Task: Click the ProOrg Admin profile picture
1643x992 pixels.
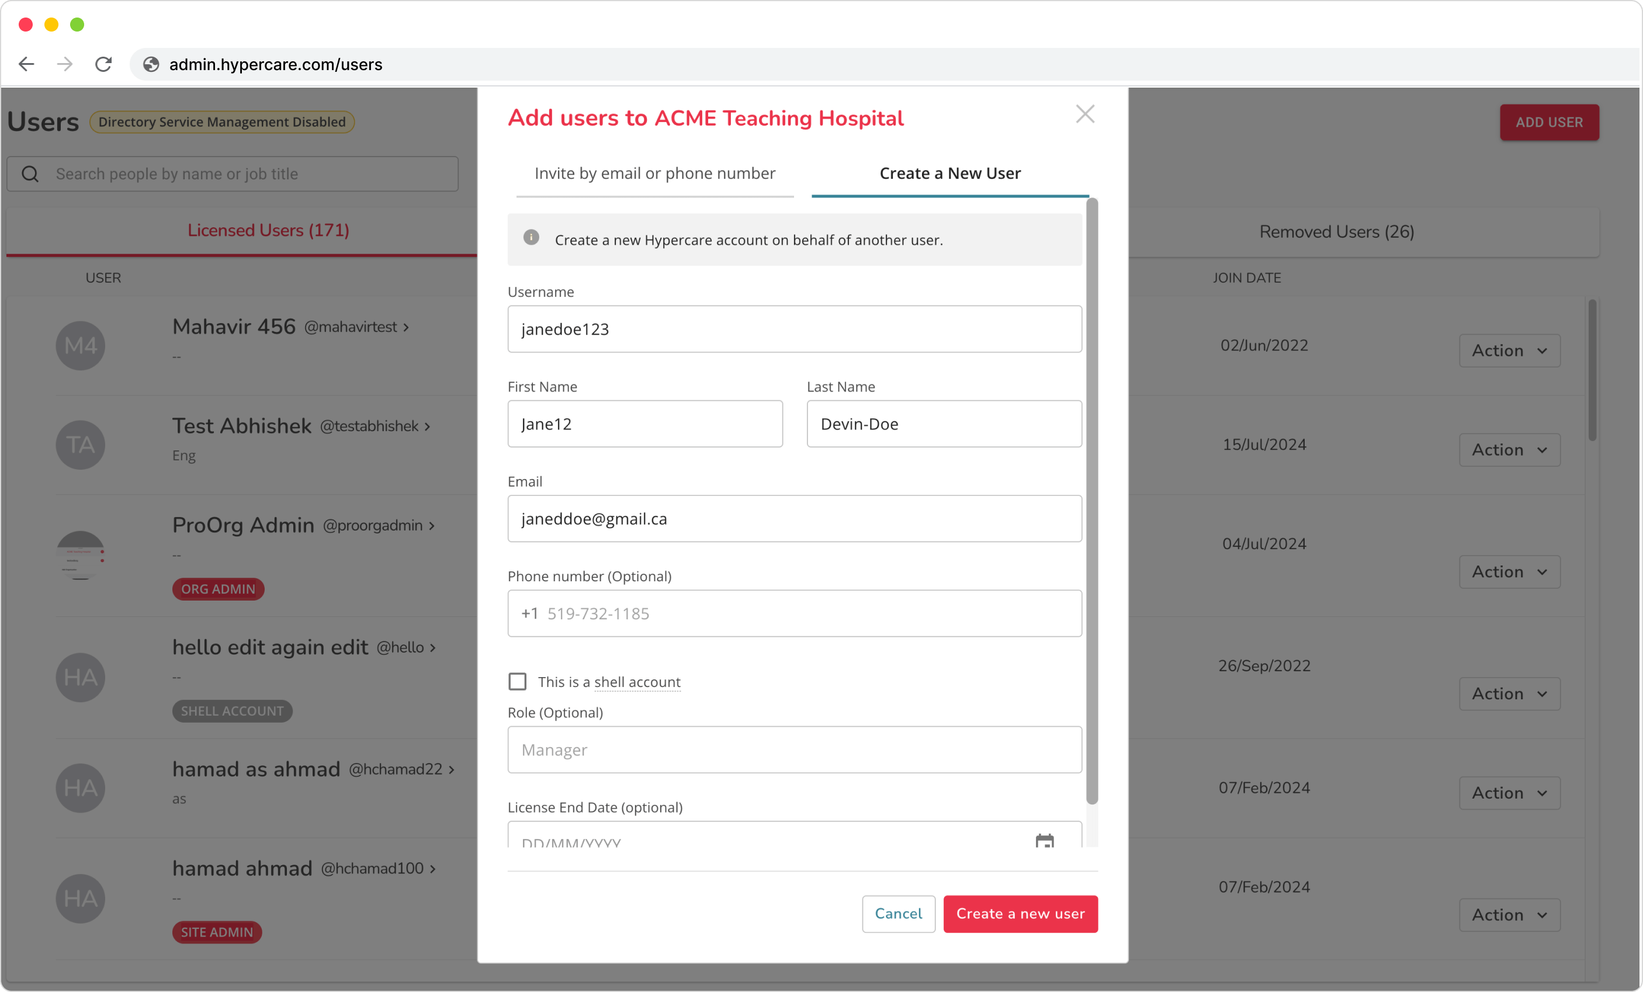Action: coord(80,556)
